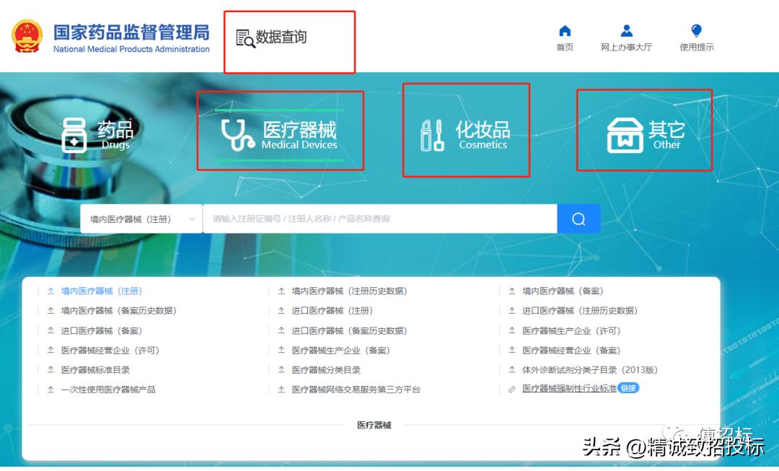779x471 pixels.
Task: Expand the 境内医疗器械（注册）search type dropdown
Action: 142,219
